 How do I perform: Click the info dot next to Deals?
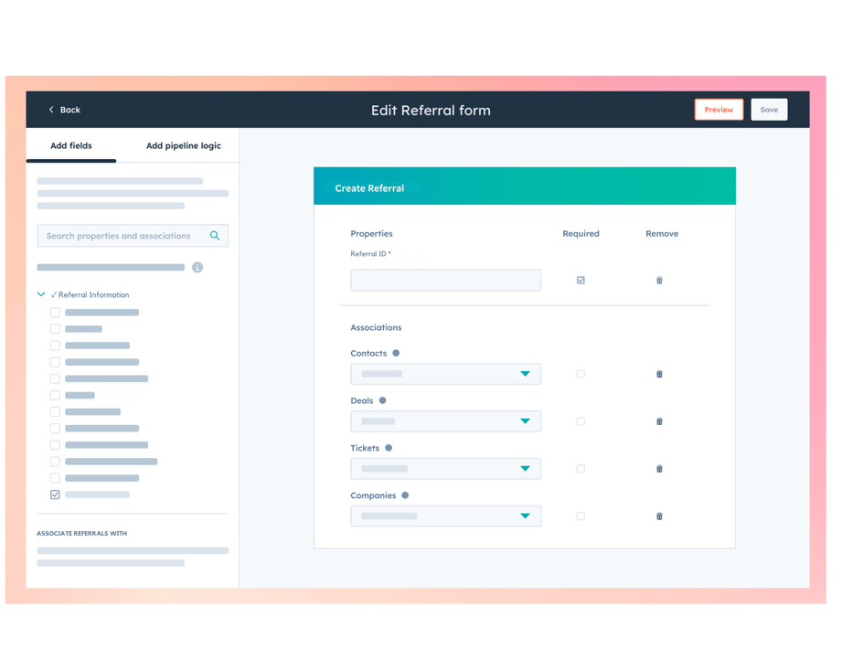[382, 400]
